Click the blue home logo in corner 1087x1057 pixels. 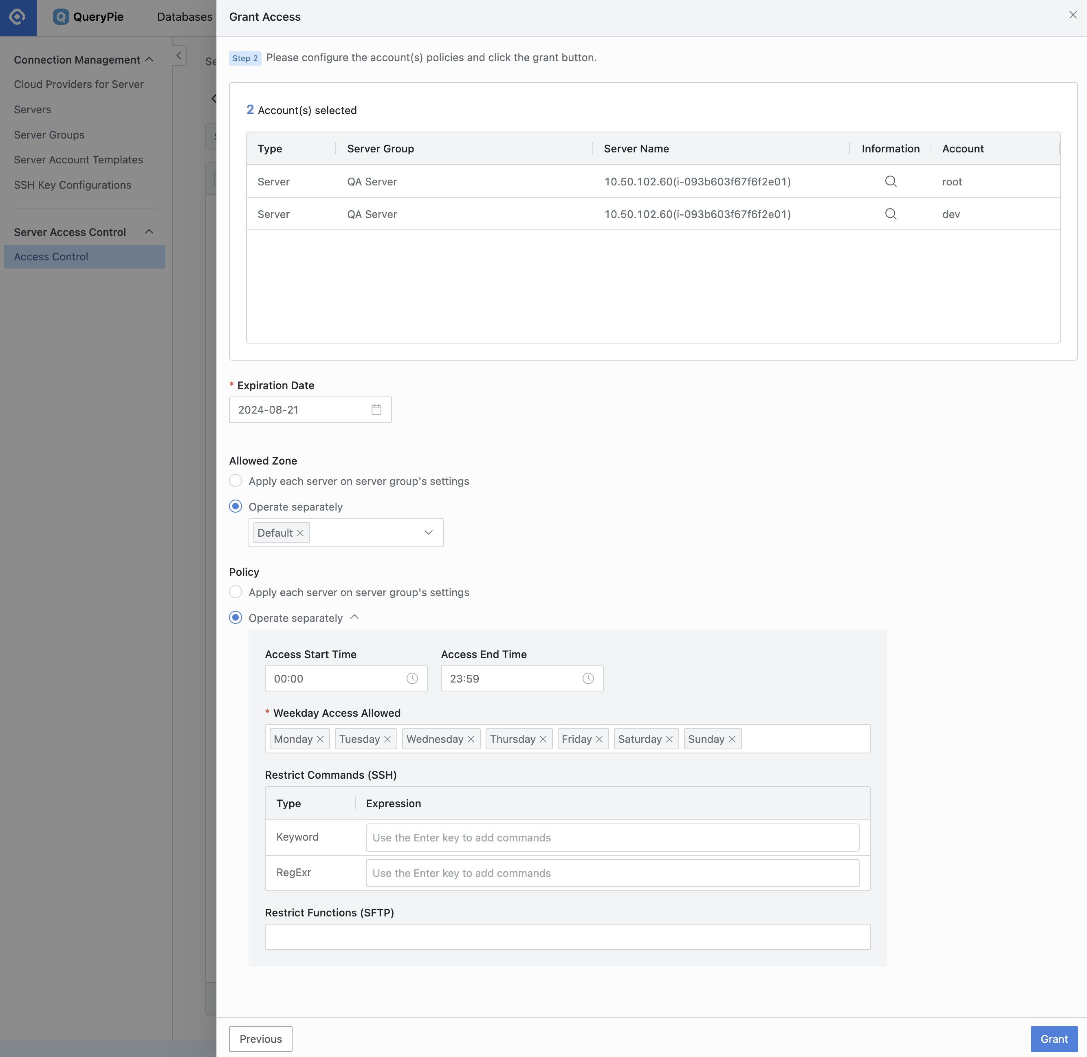tap(18, 17)
